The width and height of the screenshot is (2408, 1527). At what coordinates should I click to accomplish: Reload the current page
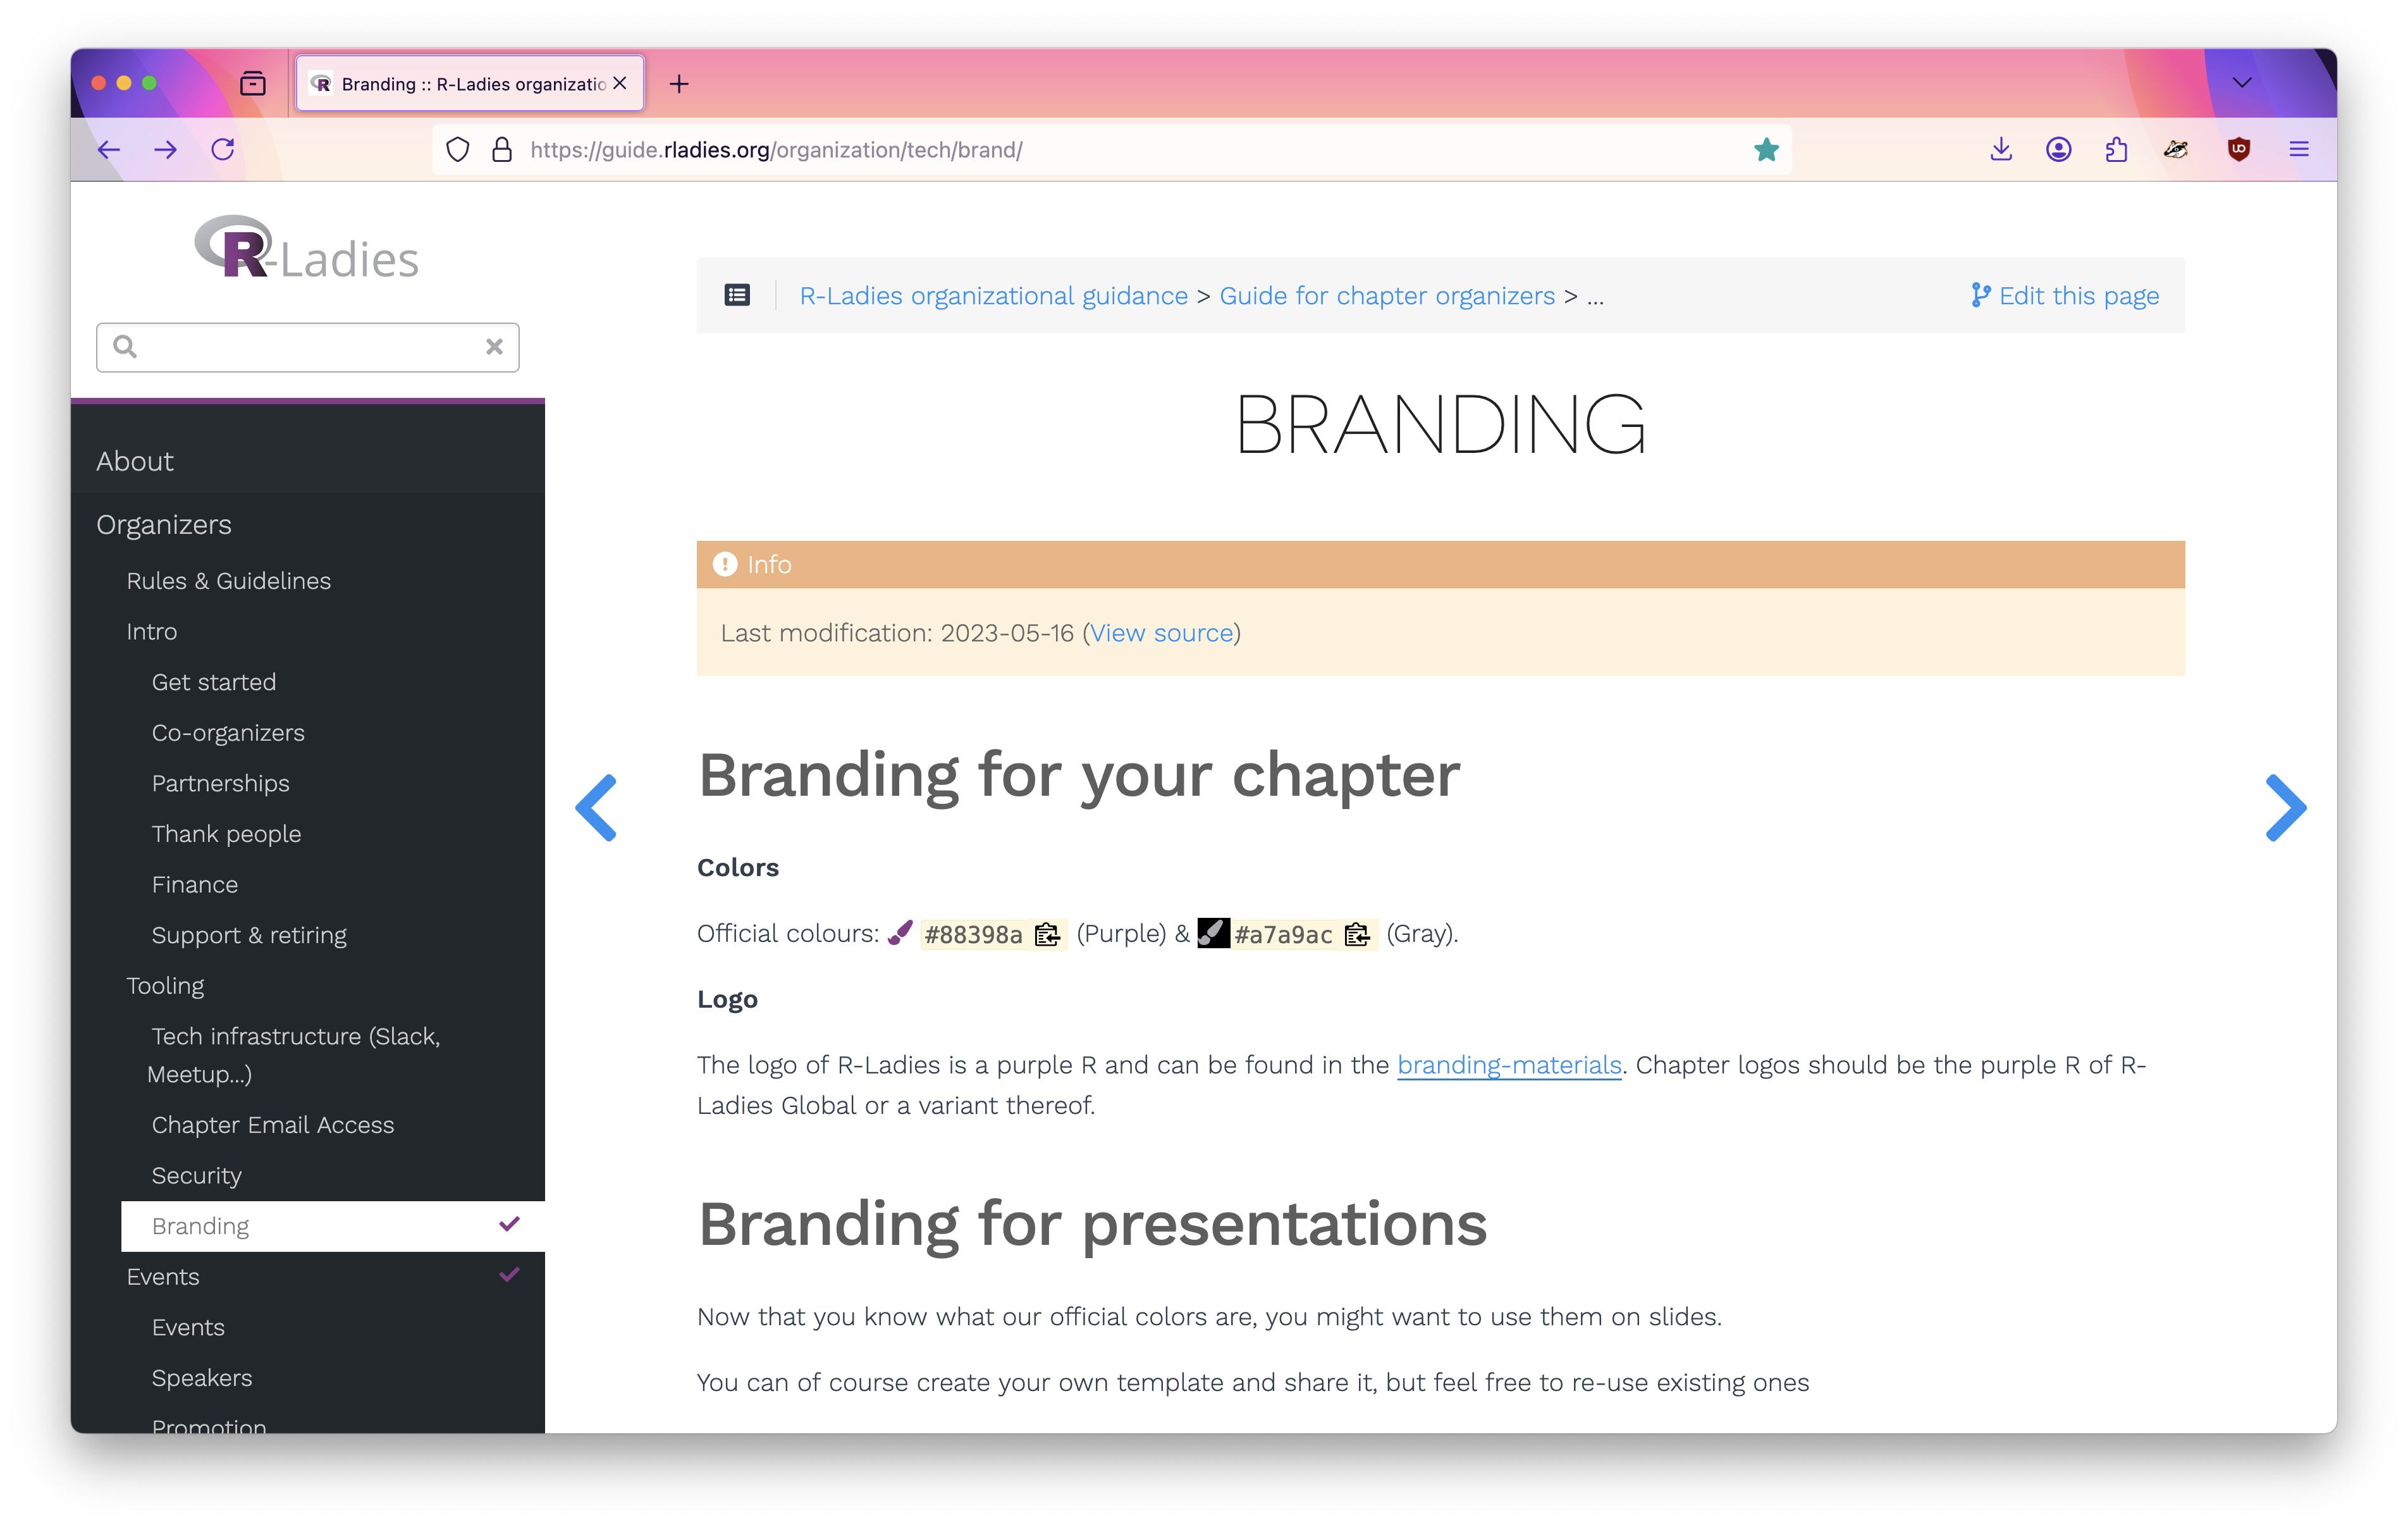223,150
